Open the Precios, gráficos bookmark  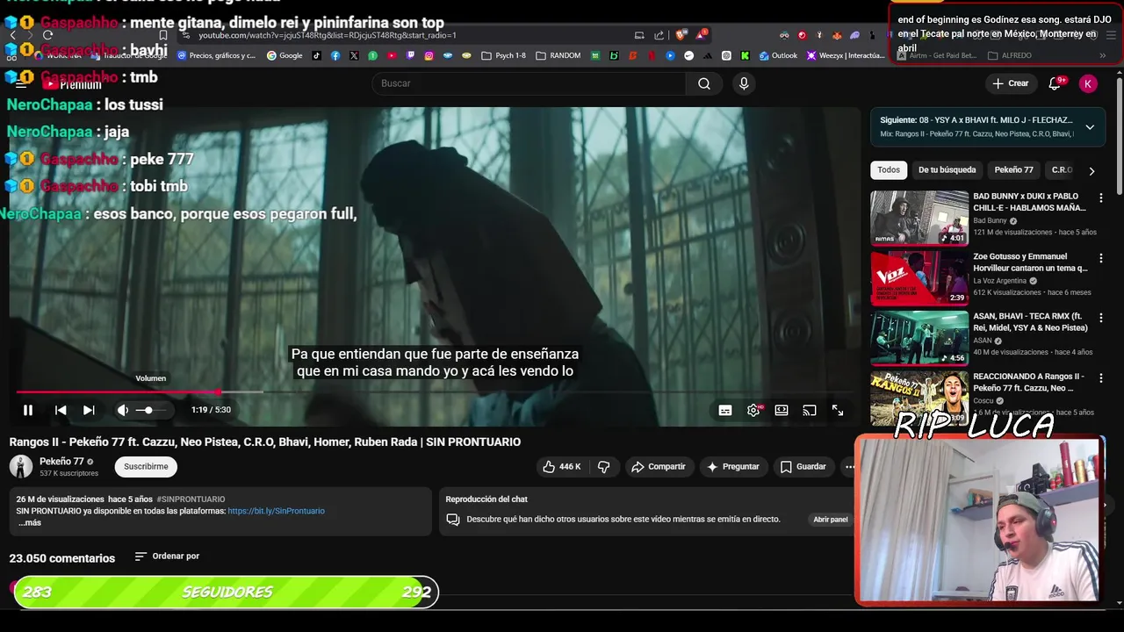[216, 55]
